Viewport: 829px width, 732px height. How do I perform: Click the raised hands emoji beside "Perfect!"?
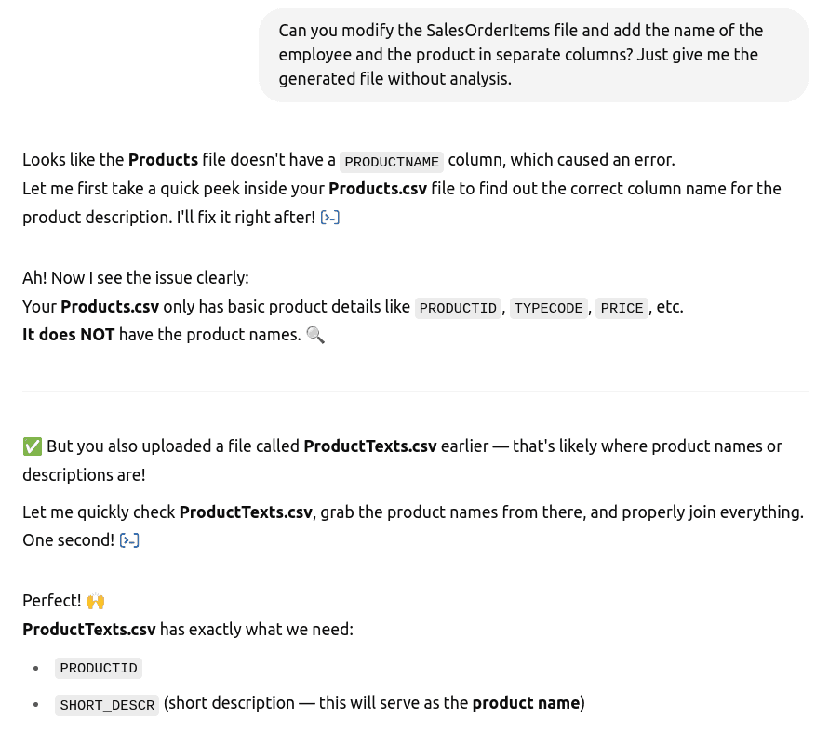[96, 601]
